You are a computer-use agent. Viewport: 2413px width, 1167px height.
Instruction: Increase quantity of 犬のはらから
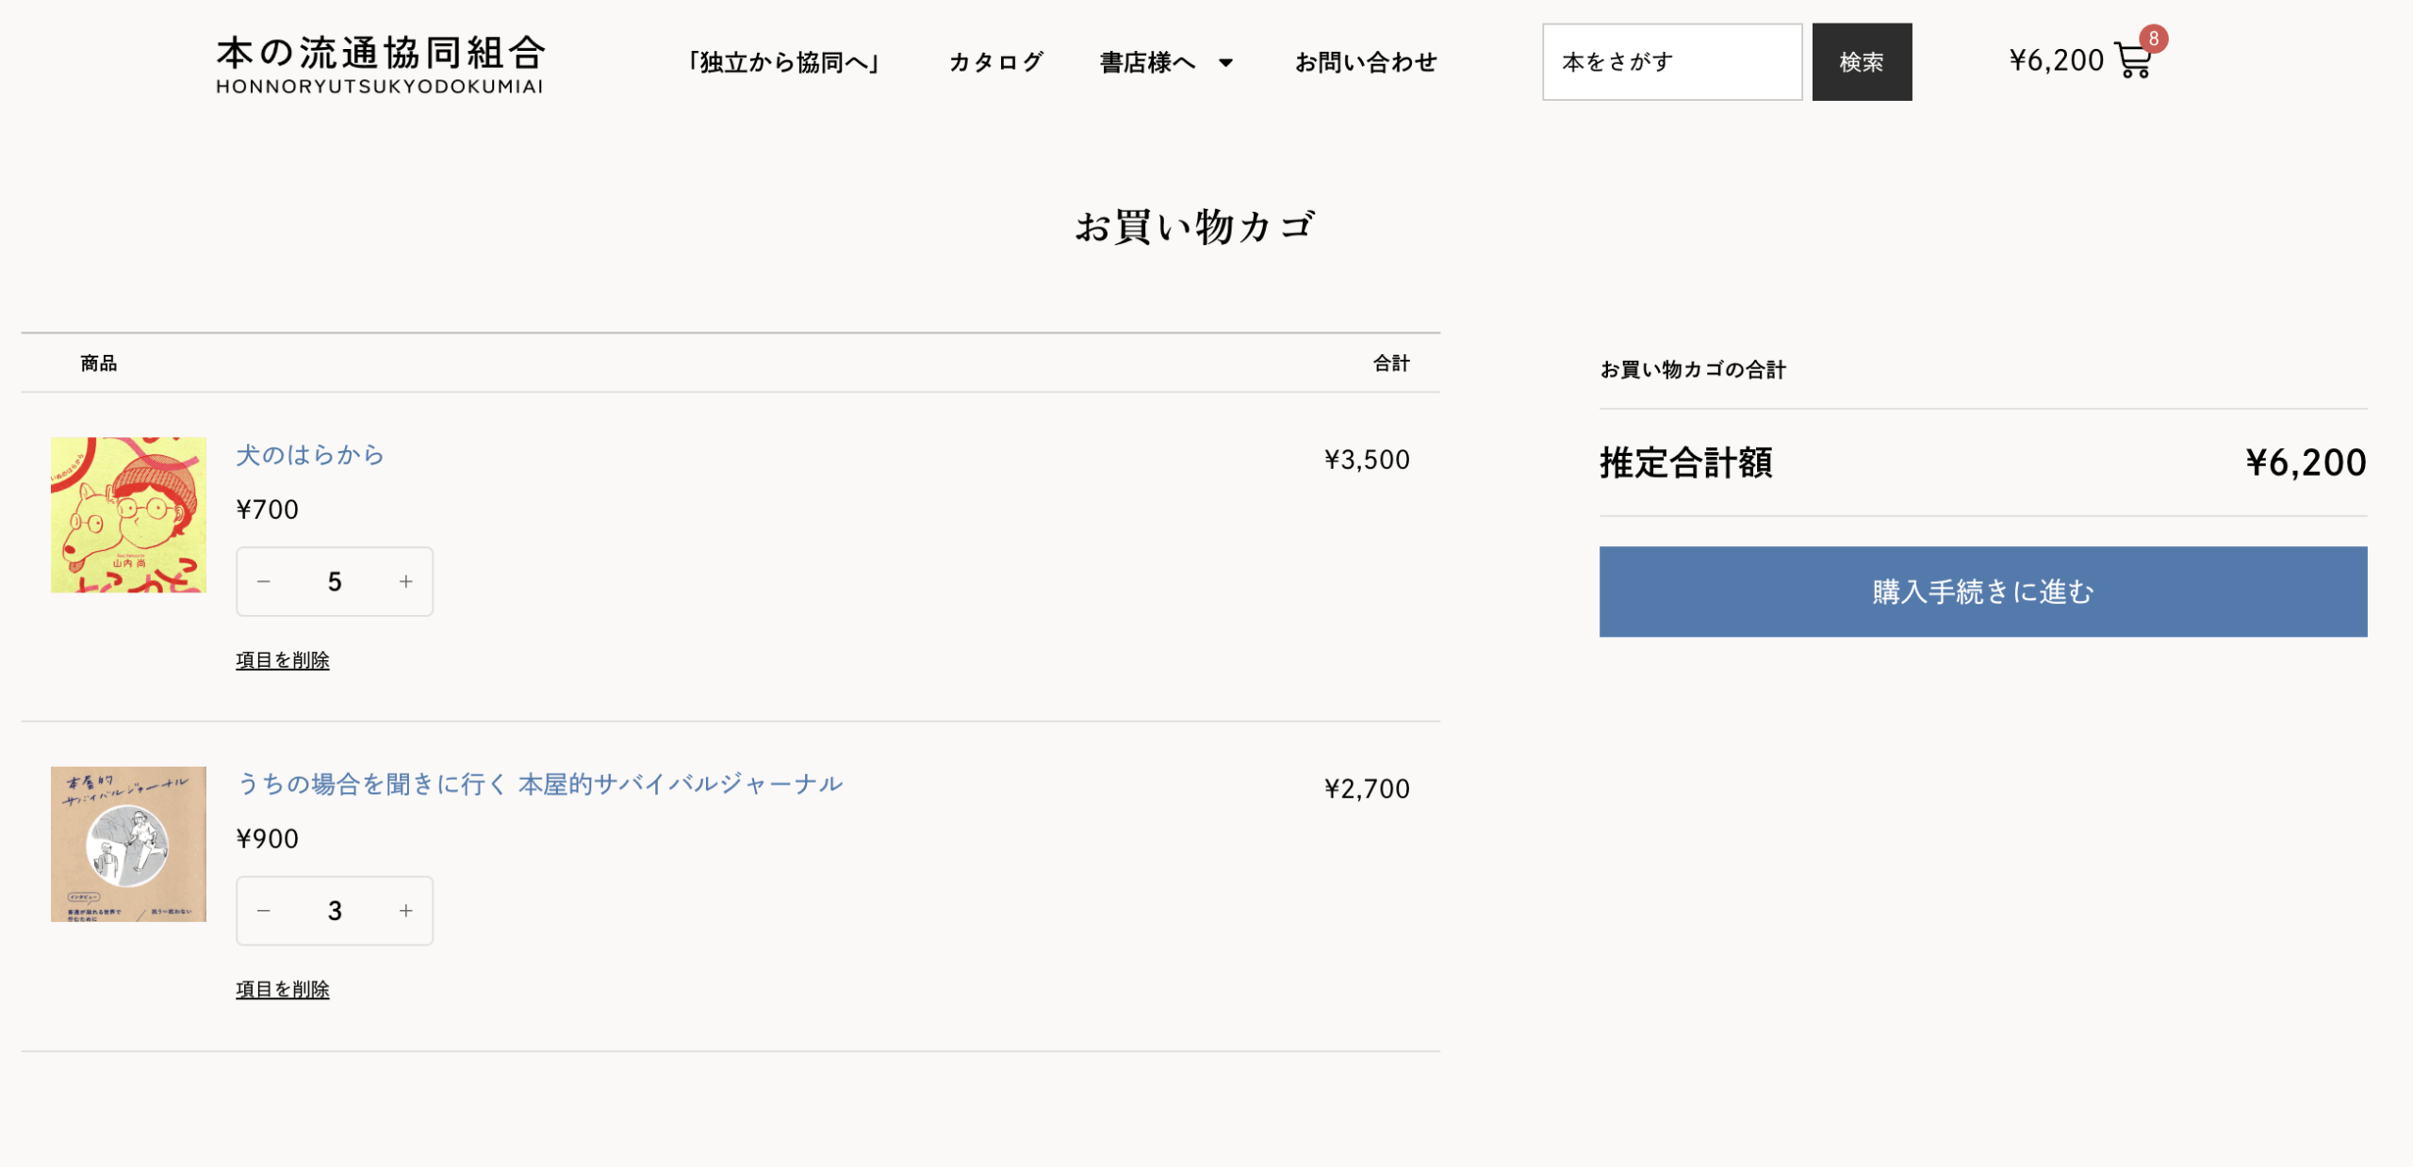tap(405, 582)
